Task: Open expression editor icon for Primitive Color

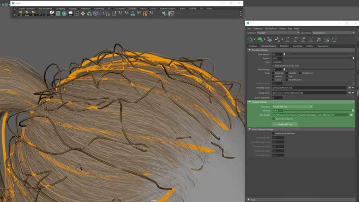Action: click(349, 87)
